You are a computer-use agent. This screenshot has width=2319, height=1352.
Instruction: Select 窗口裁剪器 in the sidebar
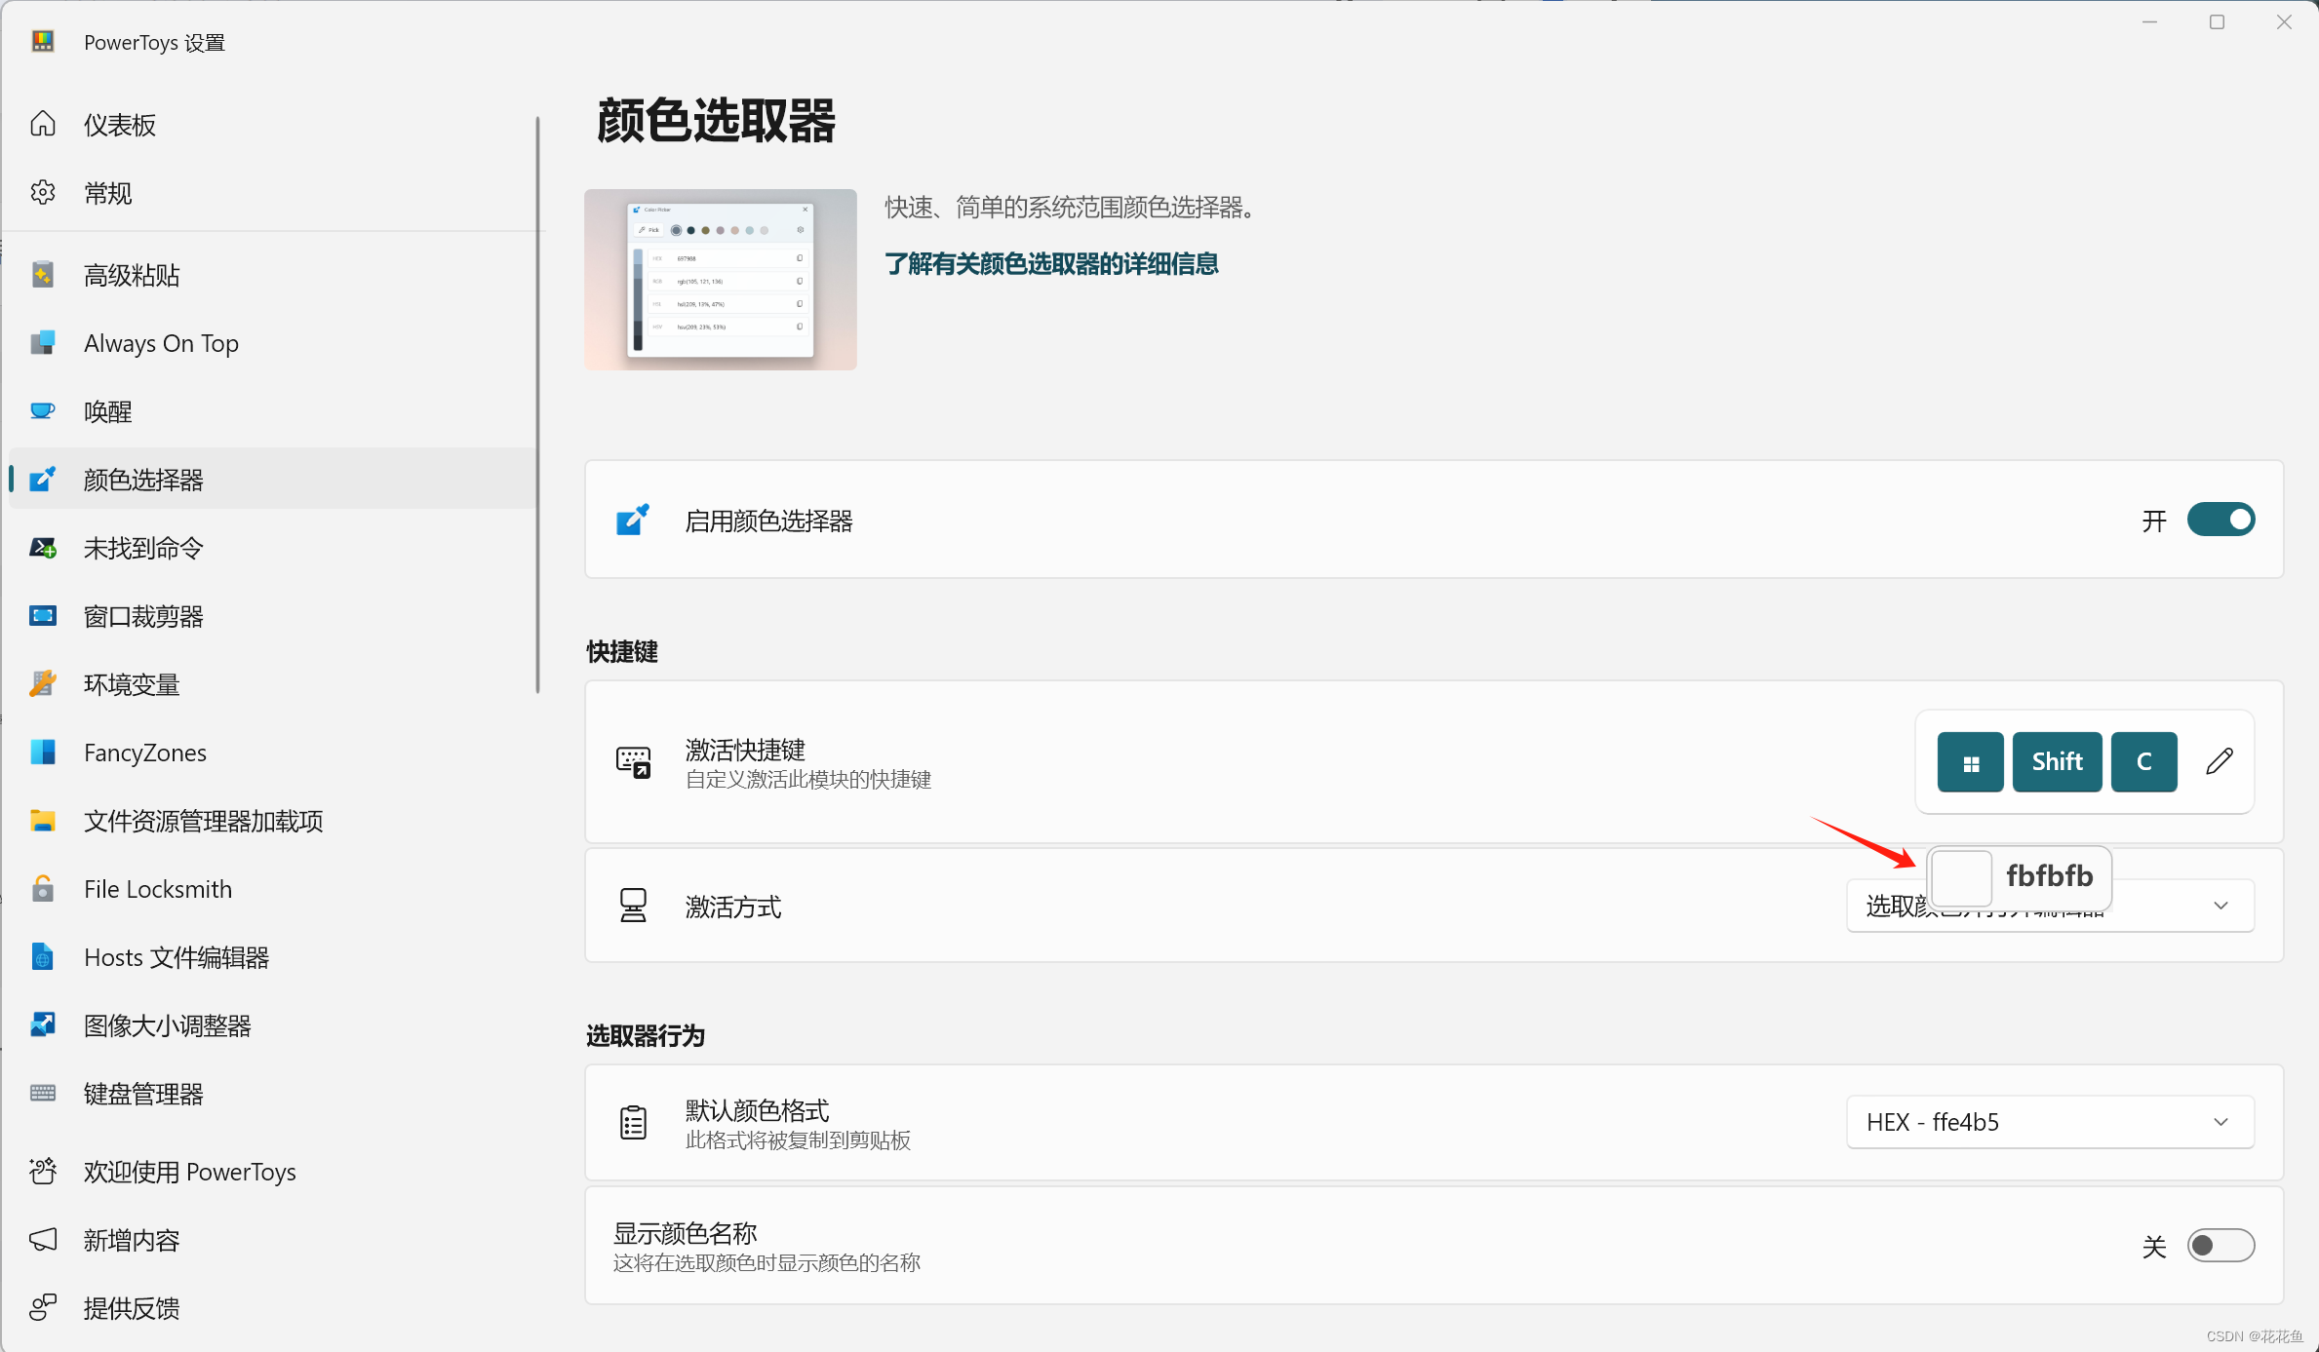click(143, 616)
